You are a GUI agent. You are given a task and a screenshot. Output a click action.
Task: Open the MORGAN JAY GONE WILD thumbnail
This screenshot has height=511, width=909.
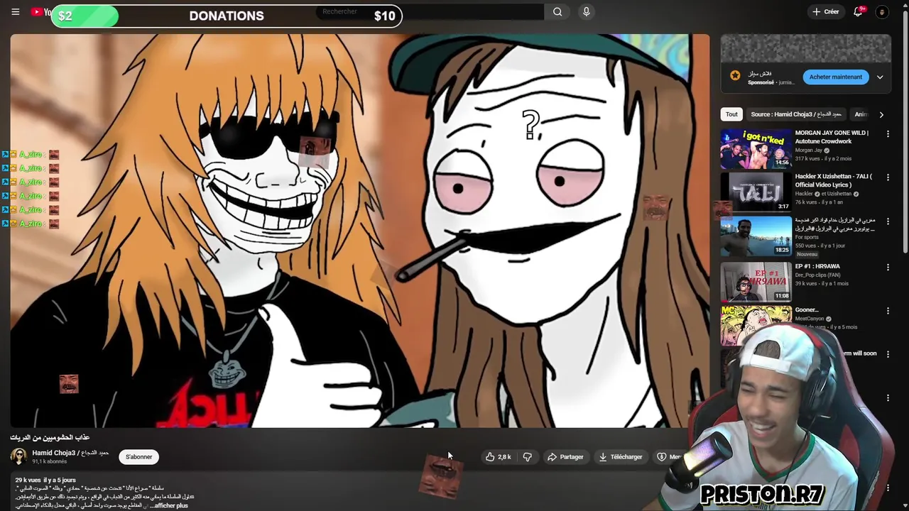point(756,148)
